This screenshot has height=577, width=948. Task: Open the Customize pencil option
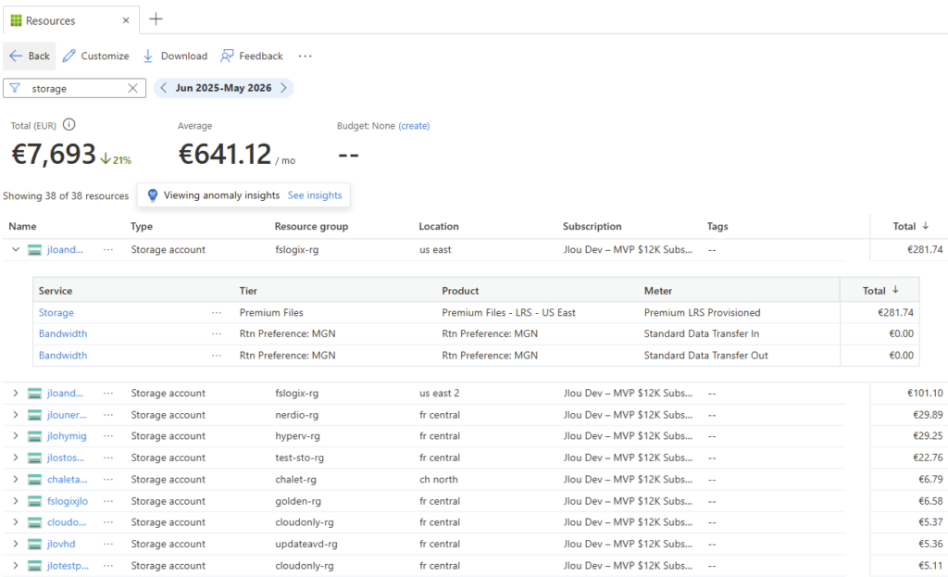coord(96,56)
